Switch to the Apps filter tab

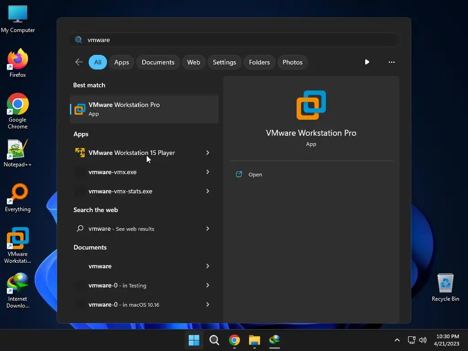point(122,62)
